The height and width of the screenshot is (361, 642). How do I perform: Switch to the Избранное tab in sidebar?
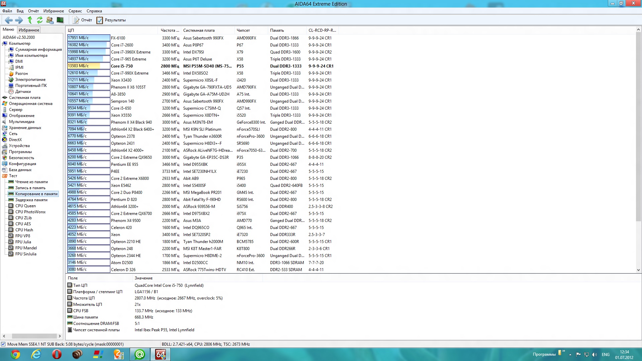[x=29, y=30]
